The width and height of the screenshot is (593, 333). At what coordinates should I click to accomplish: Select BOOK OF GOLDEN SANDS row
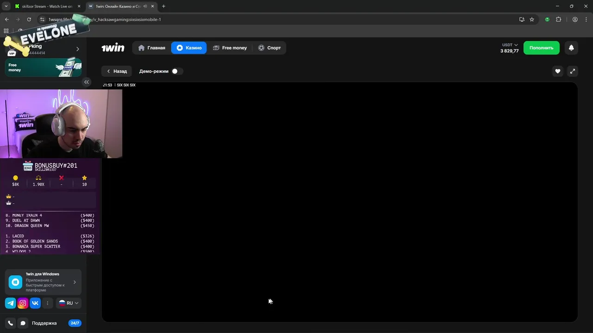coord(50,241)
